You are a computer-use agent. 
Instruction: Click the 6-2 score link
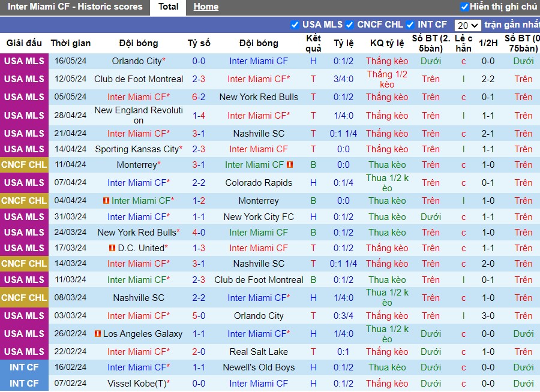click(199, 97)
